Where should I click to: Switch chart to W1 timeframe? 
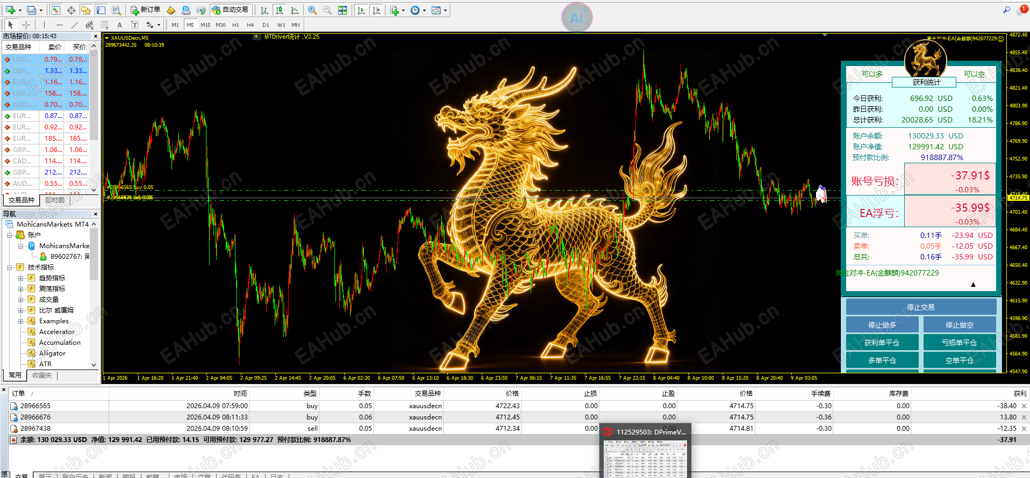[x=281, y=25]
